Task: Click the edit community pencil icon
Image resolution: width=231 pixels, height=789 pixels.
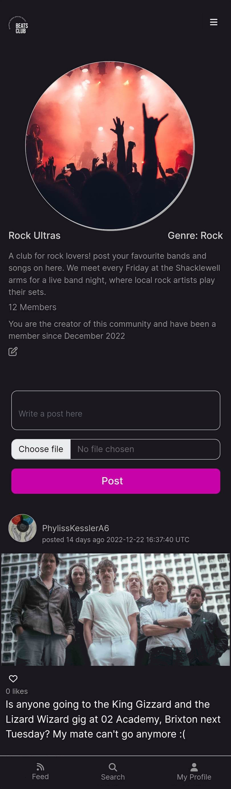Action: click(13, 351)
